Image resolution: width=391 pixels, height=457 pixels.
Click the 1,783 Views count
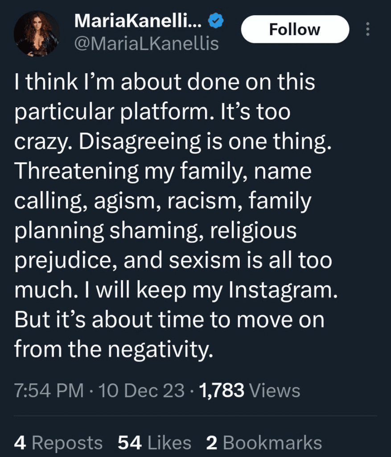click(x=250, y=391)
